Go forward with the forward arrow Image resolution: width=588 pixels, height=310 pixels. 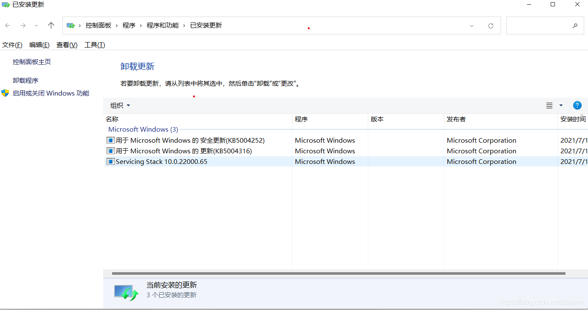[x=23, y=25]
